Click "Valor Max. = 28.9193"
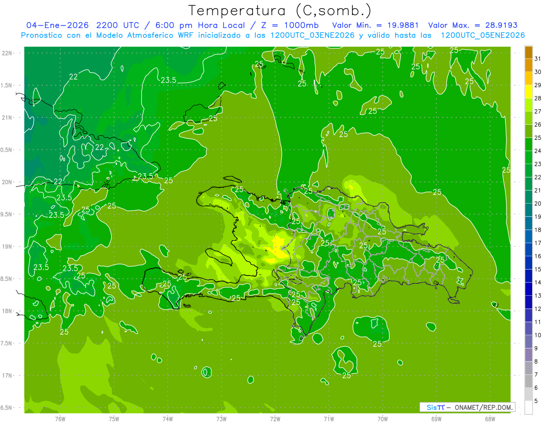Viewport: 550px width, 425px height. click(x=473, y=25)
